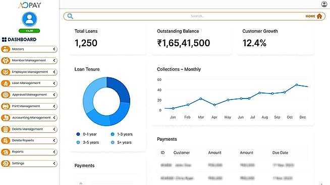Expand the Settings chevron
Viewport: 330px width, 185px height.
point(54,163)
